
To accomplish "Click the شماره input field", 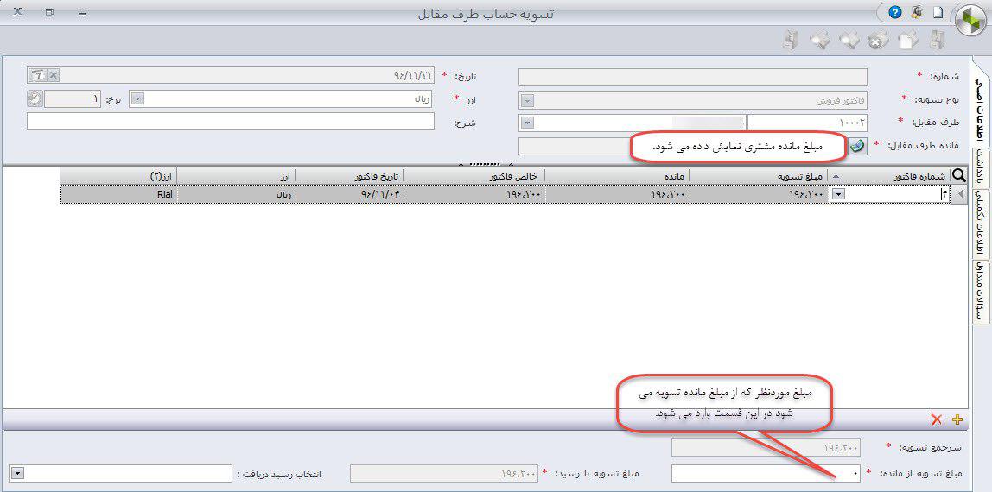I will 693,77.
